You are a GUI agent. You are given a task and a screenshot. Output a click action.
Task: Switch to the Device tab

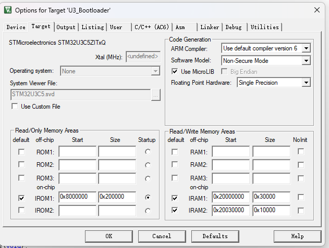pos(16,27)
